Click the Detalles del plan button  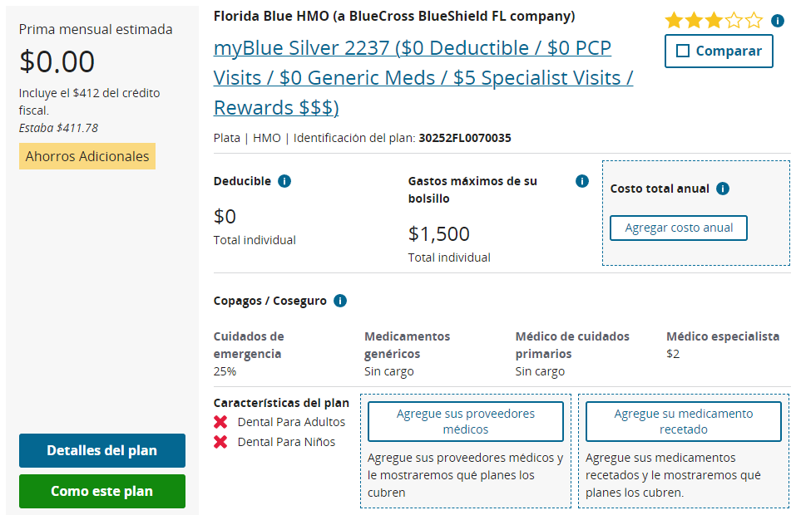102,450
